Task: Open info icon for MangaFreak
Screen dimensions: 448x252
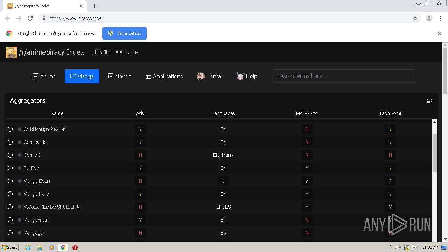Action: pos(10,220)
